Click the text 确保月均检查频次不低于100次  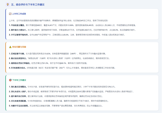coord(76,101)
